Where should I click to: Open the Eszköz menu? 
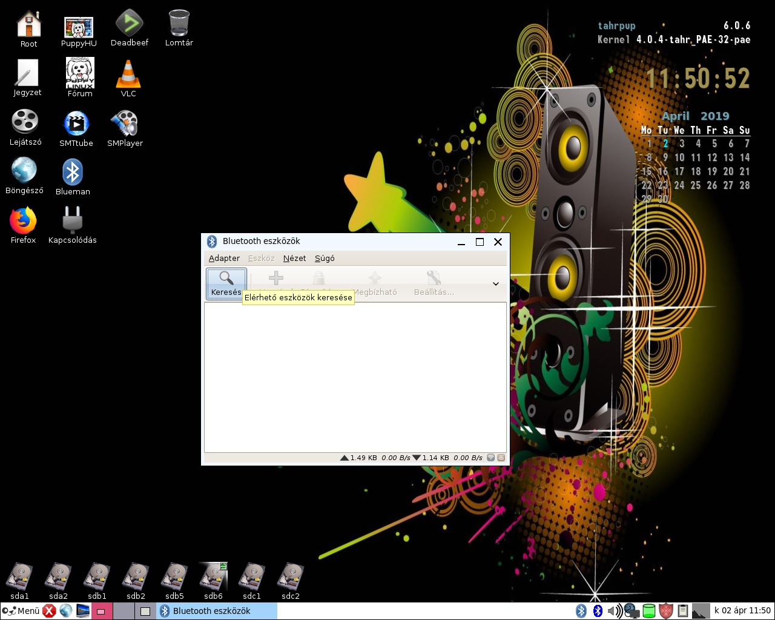(261, 258)
